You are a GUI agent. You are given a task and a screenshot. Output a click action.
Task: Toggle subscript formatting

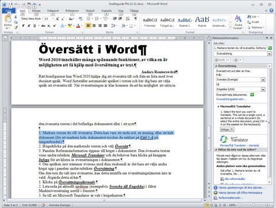[49, 25]
